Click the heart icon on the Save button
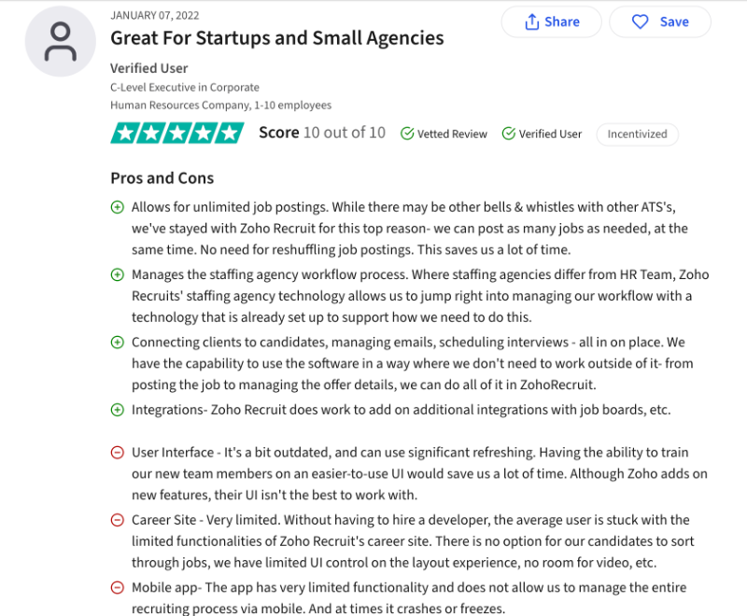The width and height of the screenshot is (747, 616). point(639,21)
